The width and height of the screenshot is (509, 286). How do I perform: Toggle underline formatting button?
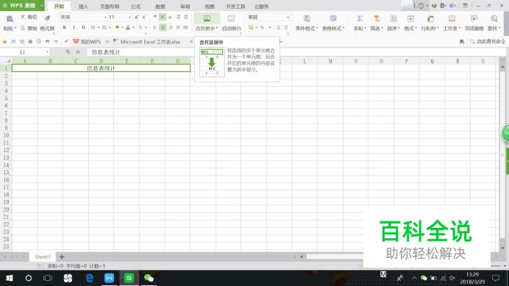tap(83, 28)
